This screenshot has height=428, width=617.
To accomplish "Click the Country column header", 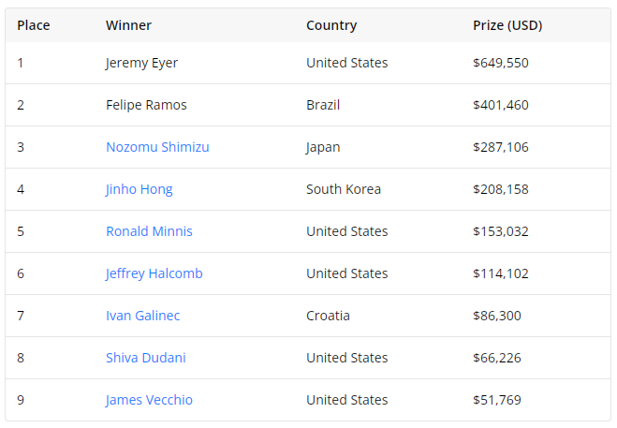I will pos(331,25).
